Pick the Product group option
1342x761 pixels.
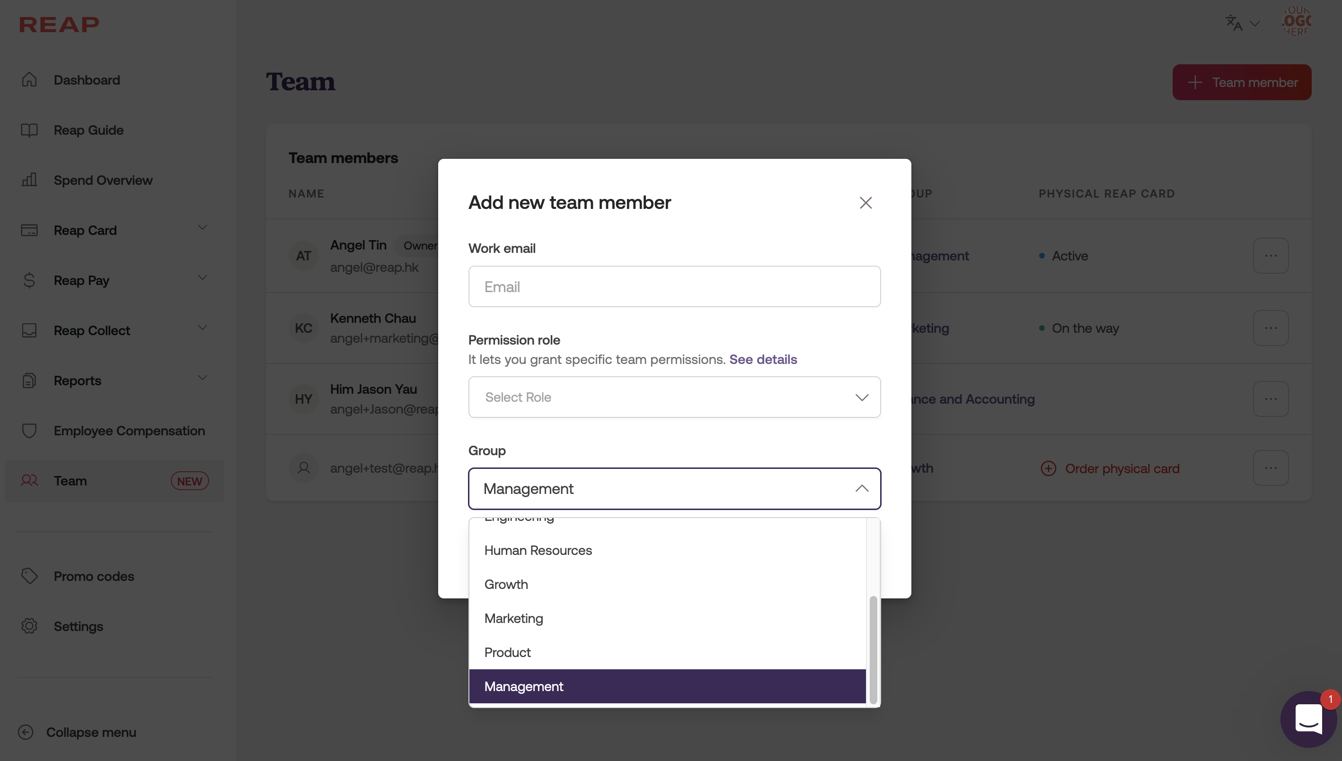click(x=507, y=652)
